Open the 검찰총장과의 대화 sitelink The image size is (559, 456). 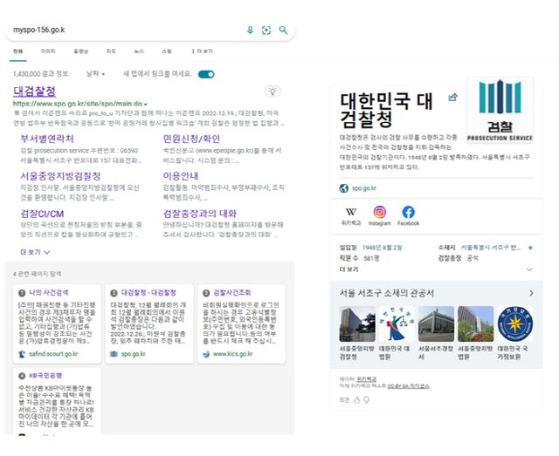point(200,214)
